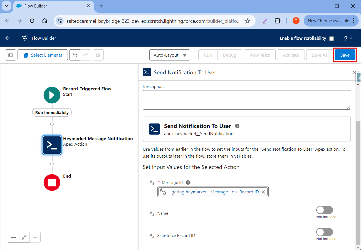This screenshot has width=361, height=250.
Task: Click the Message Id resource field
Action: 213,192
